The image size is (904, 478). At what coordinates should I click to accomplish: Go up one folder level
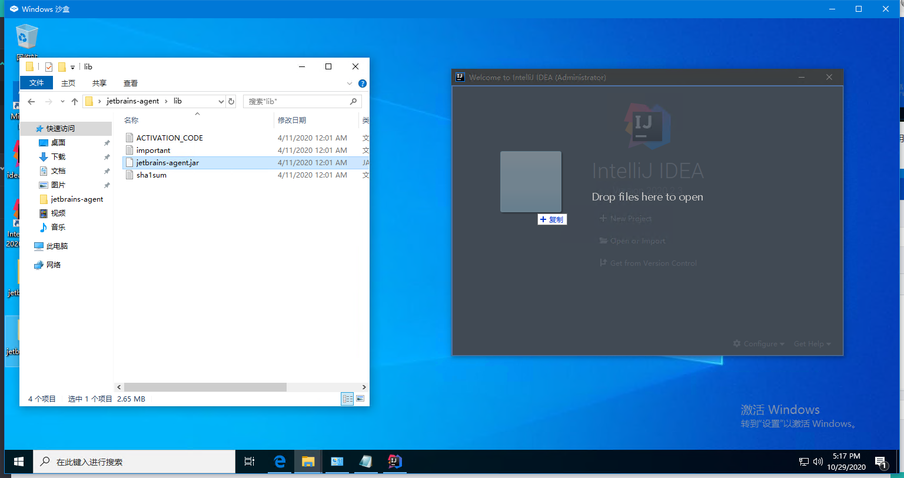coord(75,102)
